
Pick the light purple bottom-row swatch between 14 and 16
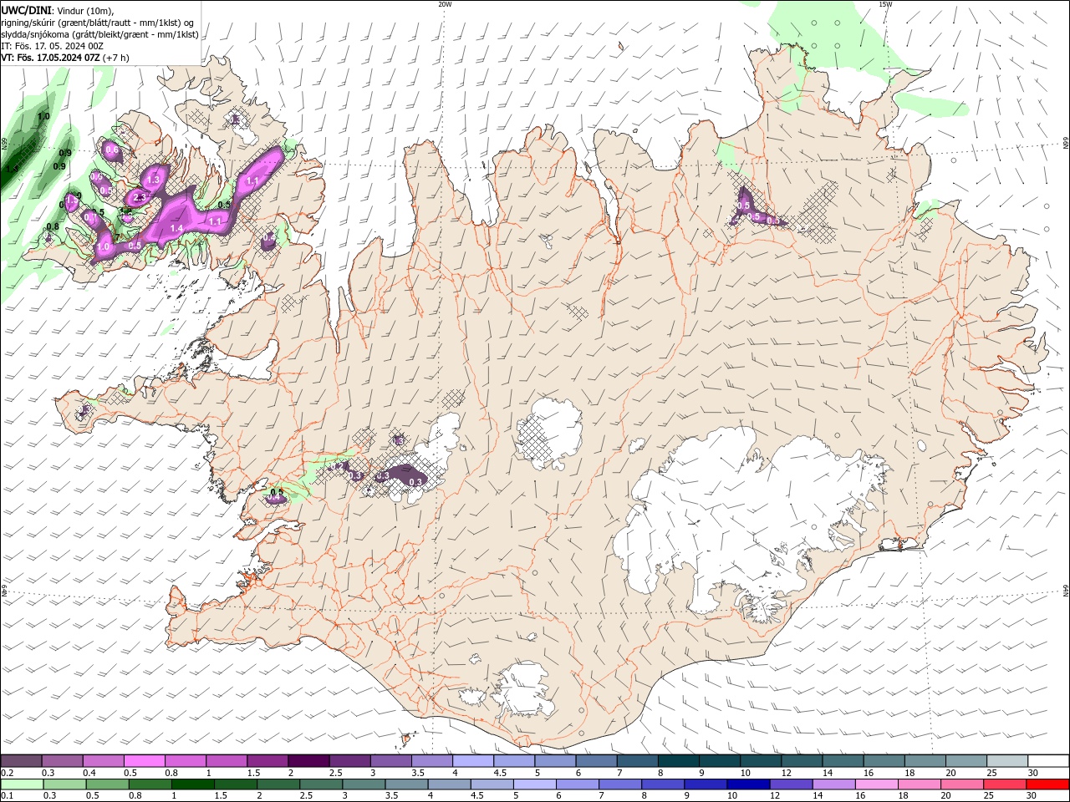(834, 784)
